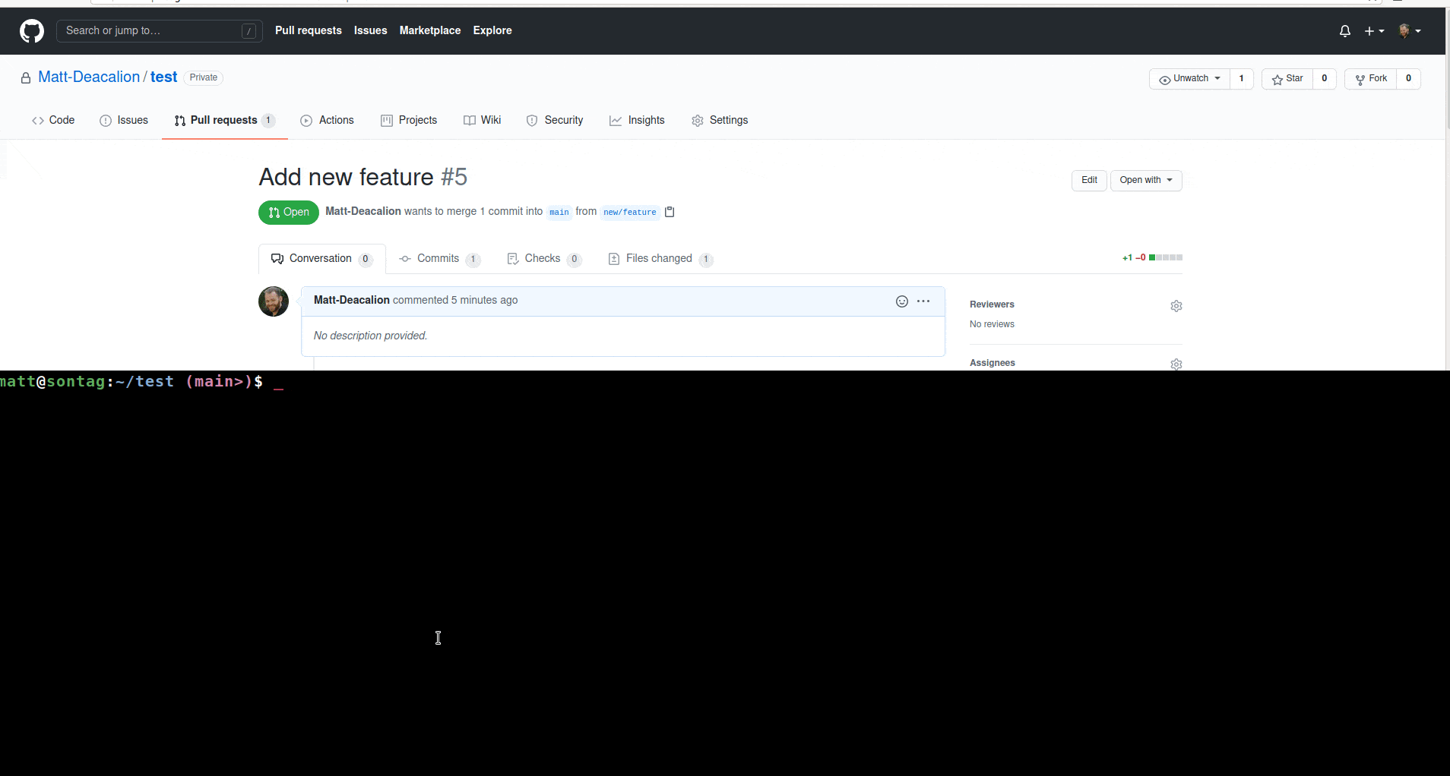Screen dimensions: 1450x776
Task: Open Pull requests in top navigation
Action: point(309,30)
